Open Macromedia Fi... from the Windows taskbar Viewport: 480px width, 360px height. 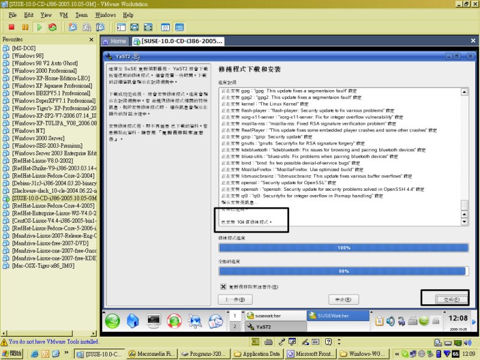151,354
